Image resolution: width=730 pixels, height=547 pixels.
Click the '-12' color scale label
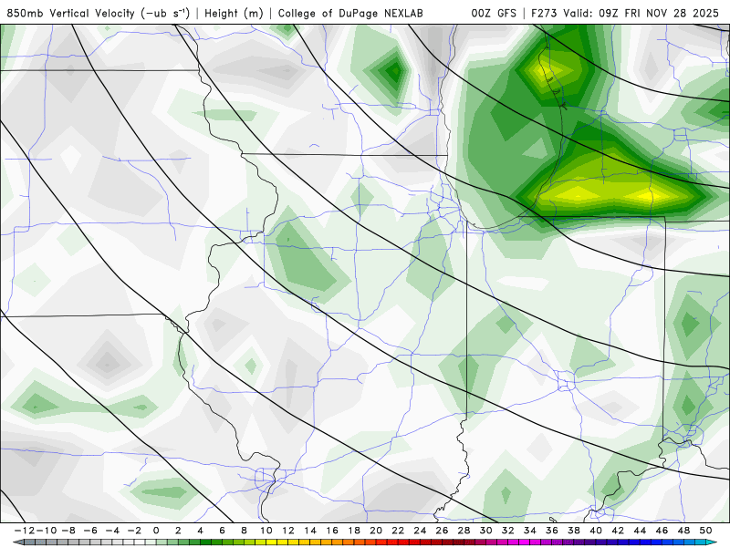pos(25,531)
